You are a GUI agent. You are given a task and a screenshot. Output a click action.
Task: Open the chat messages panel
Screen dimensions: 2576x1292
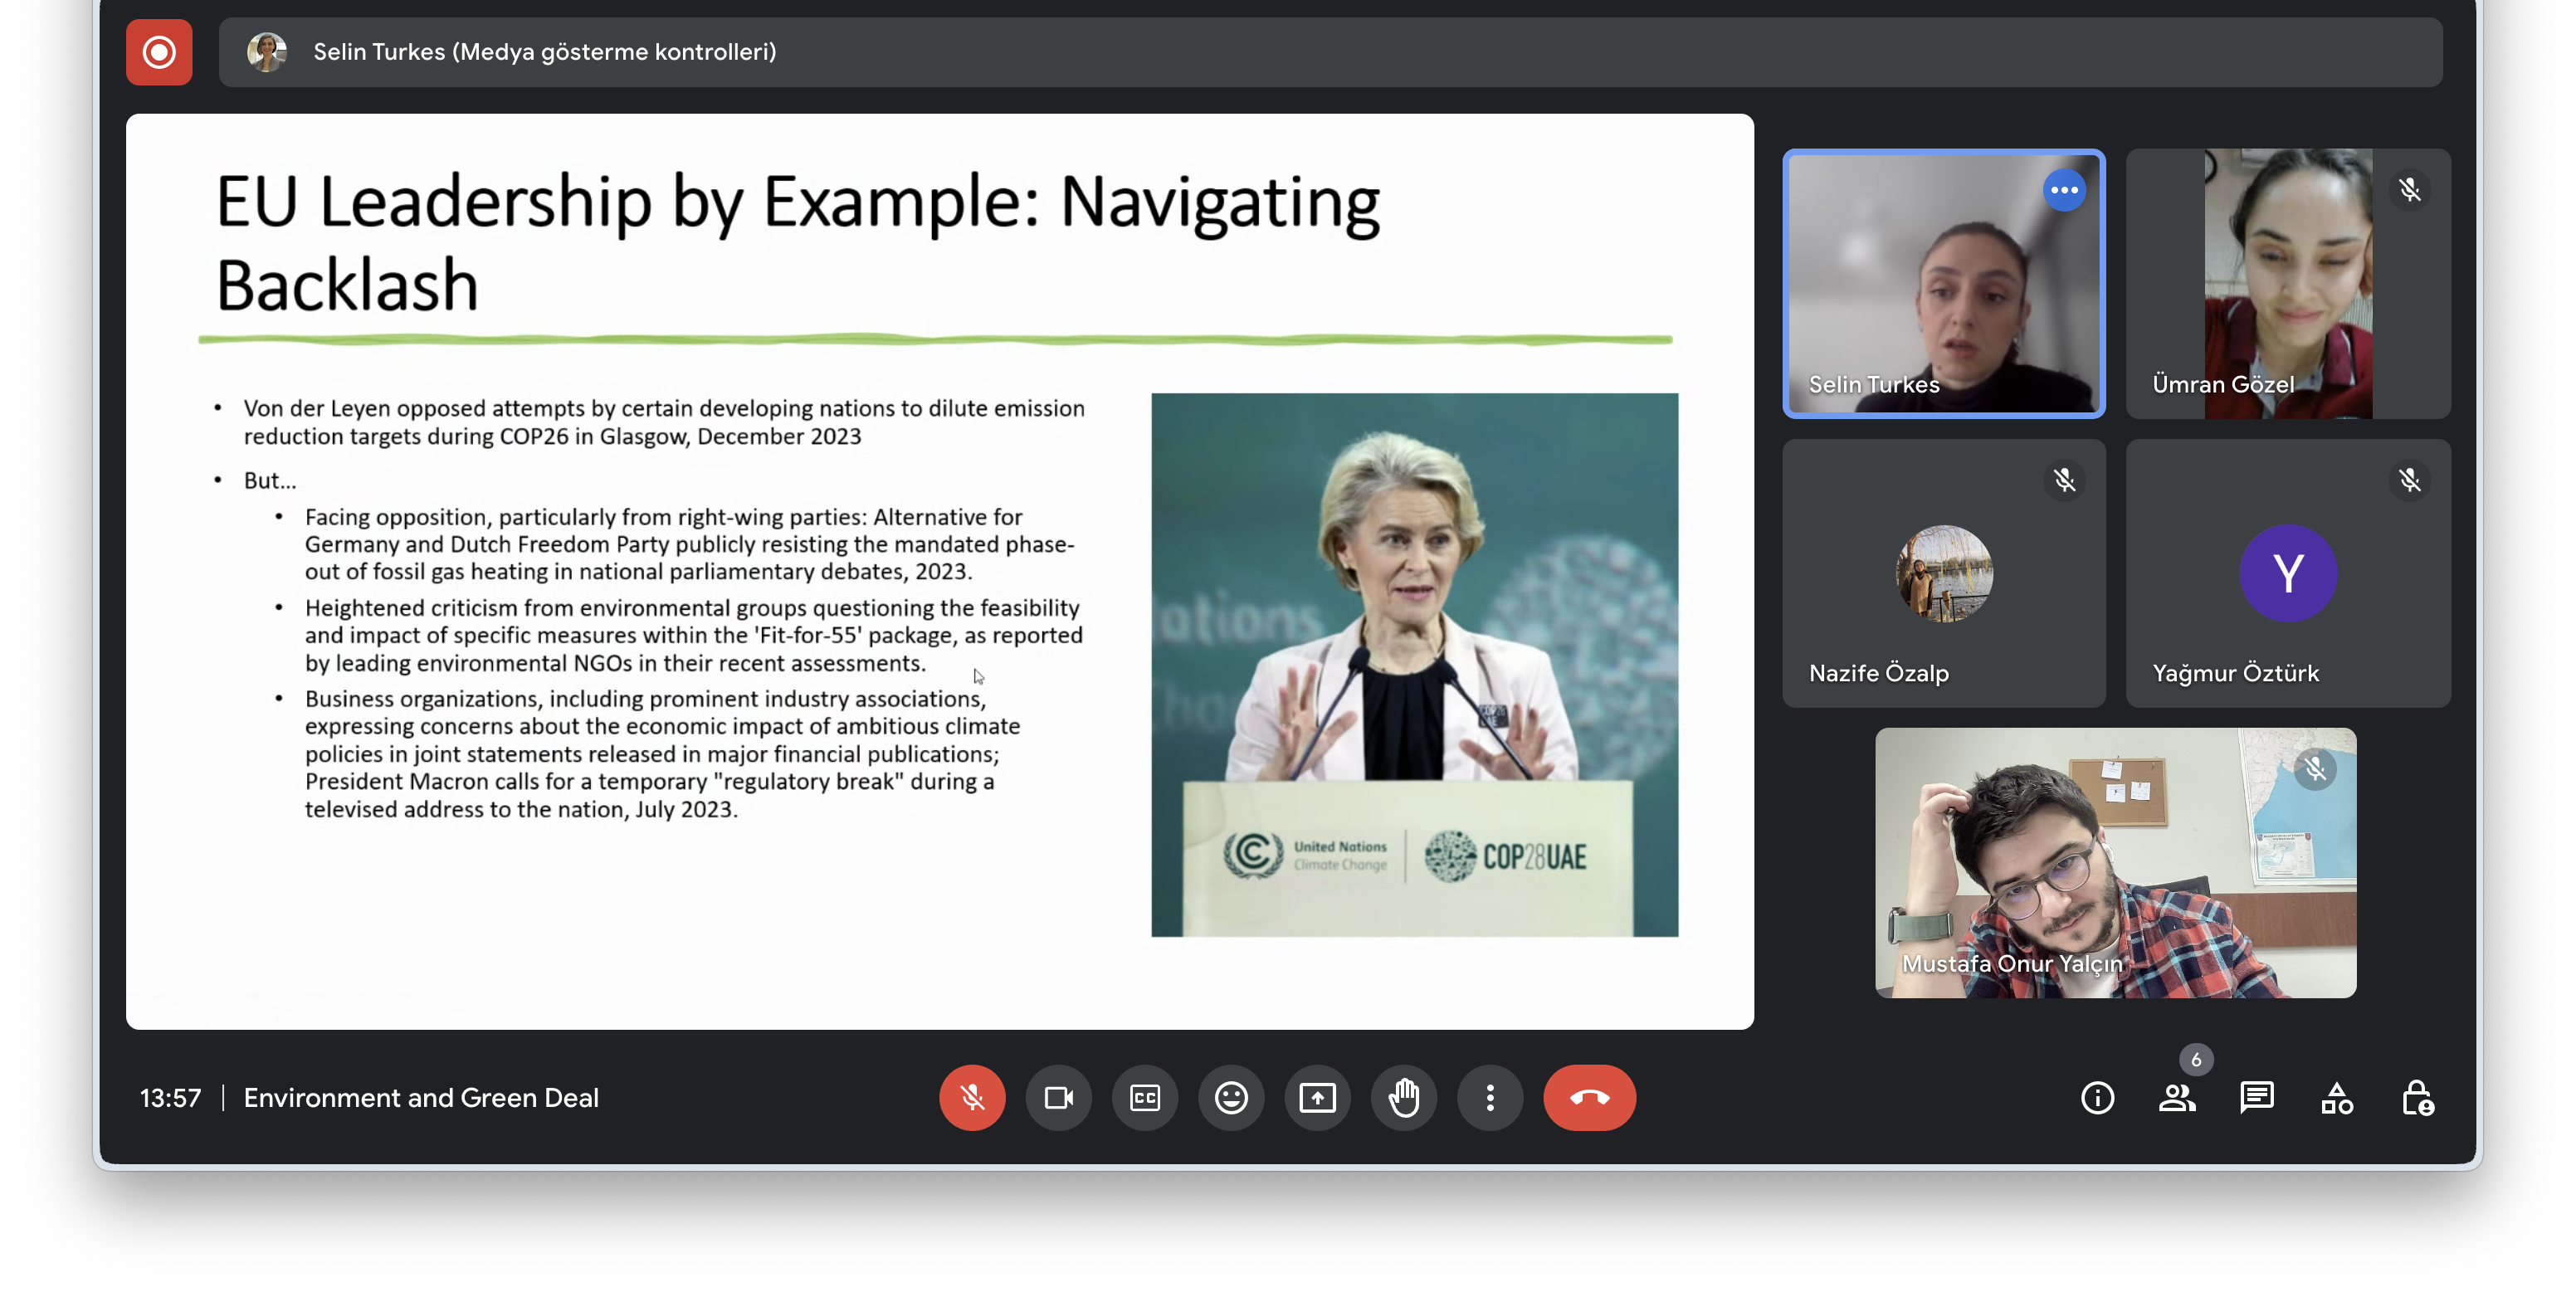click(x=2257, y=1098)
